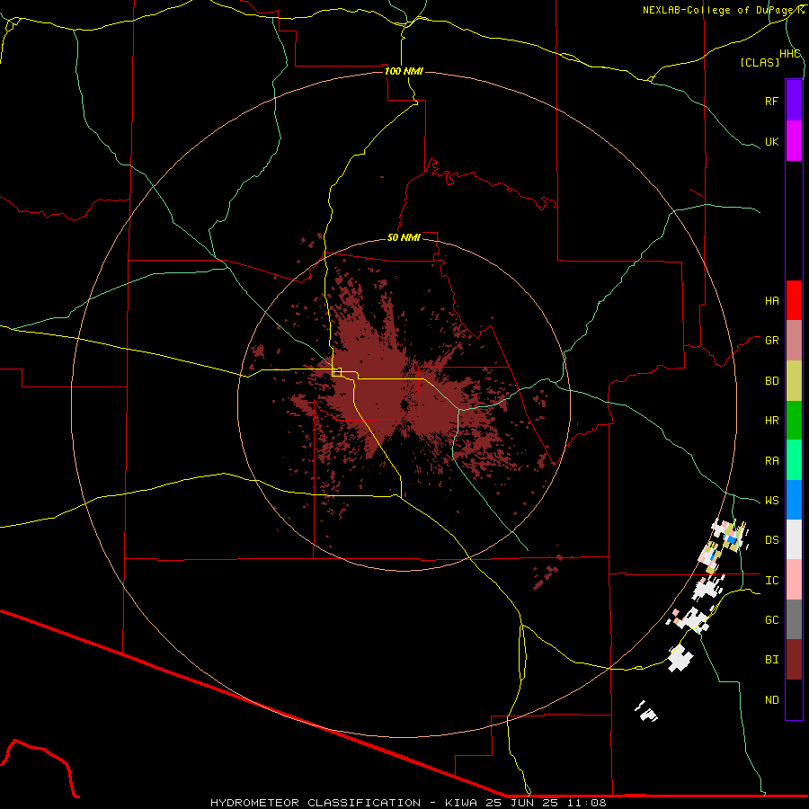Image resolution: width=809 pixels, height=809 pixels.
Task: Click the [CLAS] legend header
Action: click(760, 62)
